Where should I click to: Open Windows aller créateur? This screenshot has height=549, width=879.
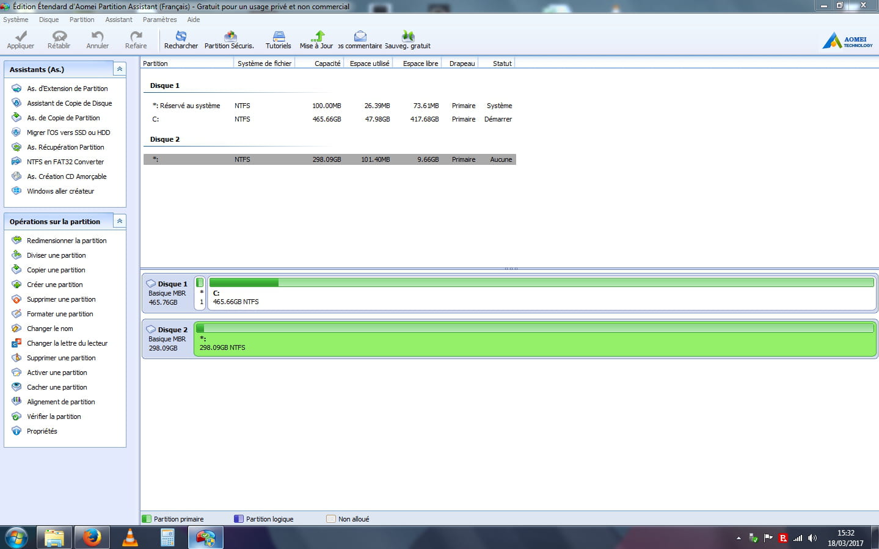tap(60, 191)
